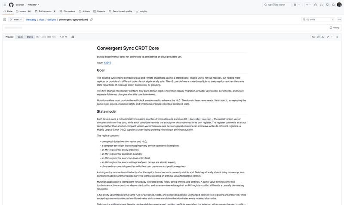This screenshot has width=344, height=205.
Task: View the file History
Action: click(335, 28)
